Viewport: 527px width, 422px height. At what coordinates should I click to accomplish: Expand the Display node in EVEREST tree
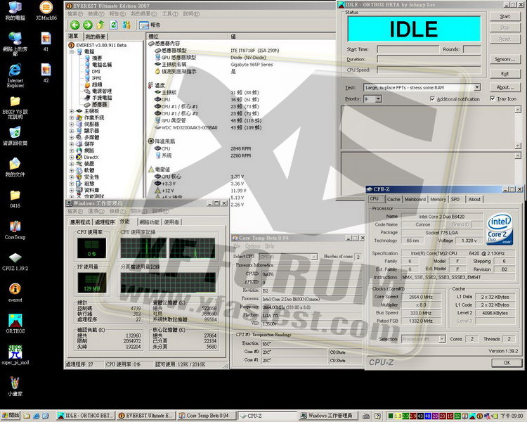coord(72,131)
